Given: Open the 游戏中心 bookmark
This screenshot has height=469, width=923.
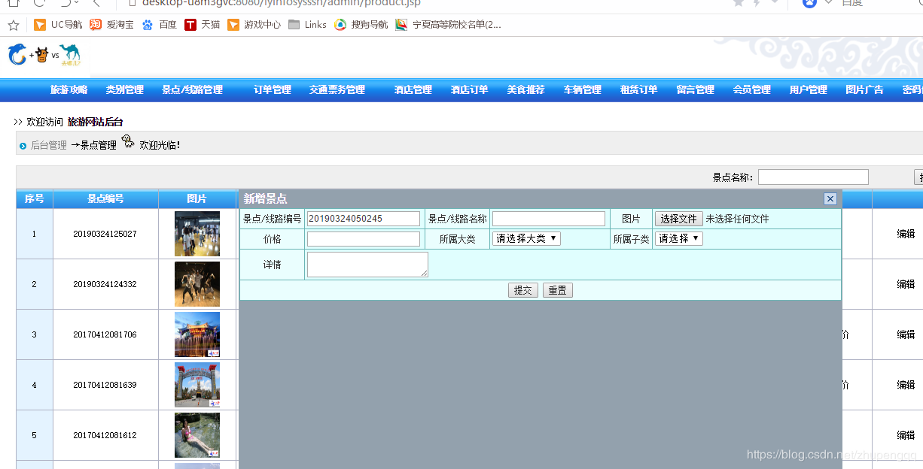Looking at the screenshot, I should coord(254,25).
